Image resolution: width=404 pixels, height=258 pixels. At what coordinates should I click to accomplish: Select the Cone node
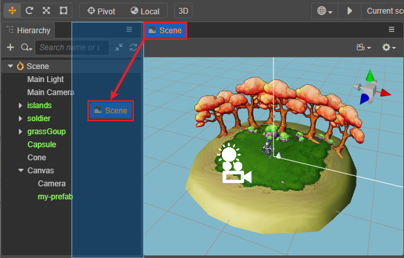(x=37, y=158)
